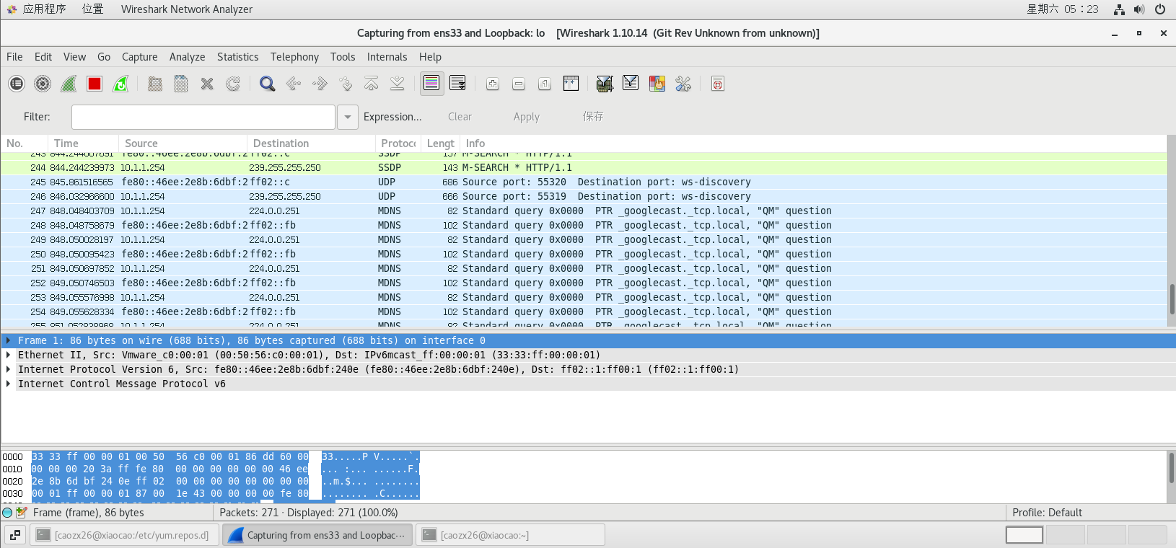Save this capture file icon

point(181,84)
